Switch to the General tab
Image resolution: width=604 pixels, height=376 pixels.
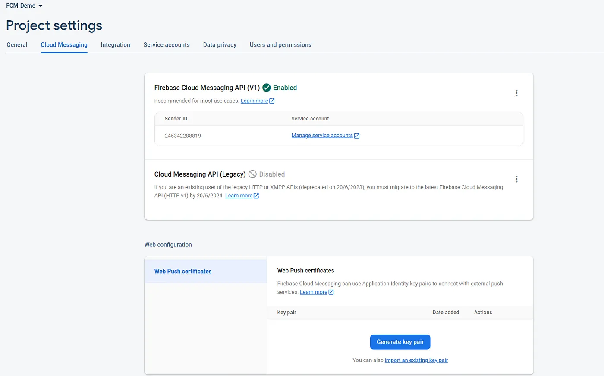(17, 45)
